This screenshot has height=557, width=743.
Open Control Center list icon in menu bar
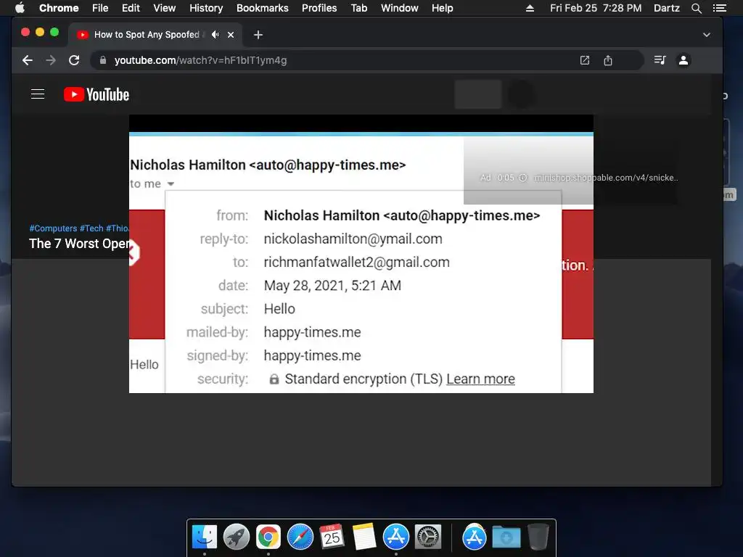(719, 8)
